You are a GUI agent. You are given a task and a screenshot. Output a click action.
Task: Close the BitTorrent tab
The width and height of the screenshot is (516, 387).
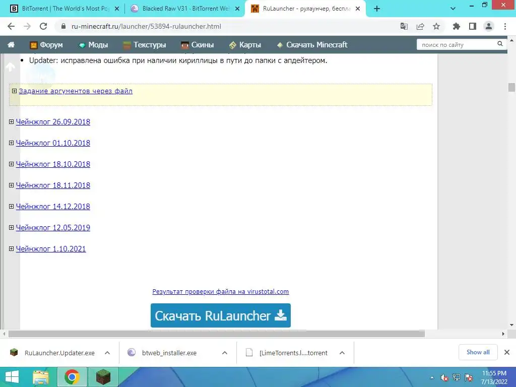(117, 9)
